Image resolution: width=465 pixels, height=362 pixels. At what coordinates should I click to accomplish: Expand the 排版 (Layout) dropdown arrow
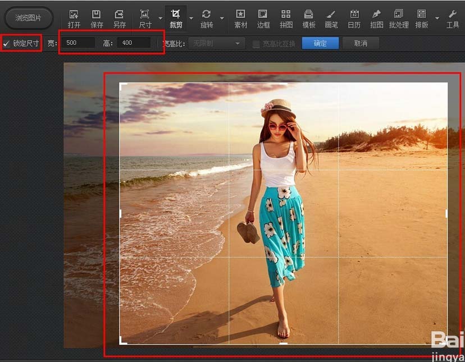(x=436, y=18)
